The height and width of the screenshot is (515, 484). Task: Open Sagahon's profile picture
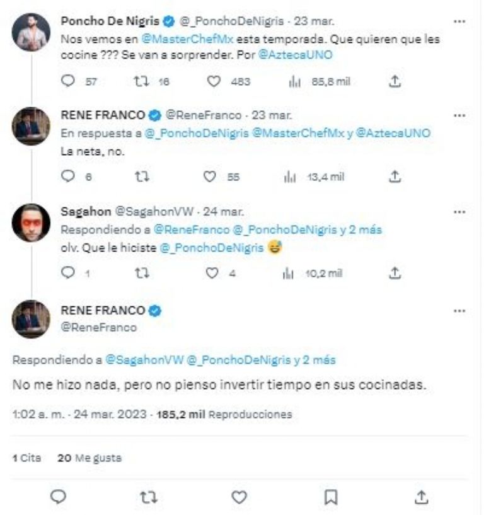coord(31,223)
